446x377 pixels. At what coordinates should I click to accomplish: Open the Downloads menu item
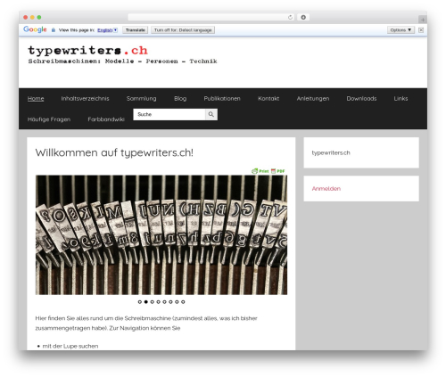361,99
